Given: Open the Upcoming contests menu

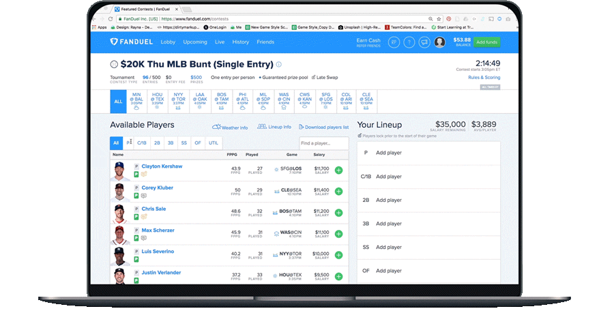Looking at the screenshot, I should pyautogui.click(x=195, y=42).
